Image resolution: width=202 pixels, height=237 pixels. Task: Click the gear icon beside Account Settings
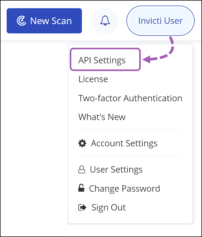(x=82, y=143)
